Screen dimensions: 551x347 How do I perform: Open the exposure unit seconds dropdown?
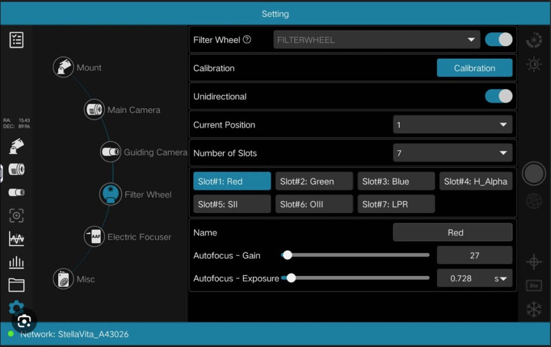pos(500,279)
